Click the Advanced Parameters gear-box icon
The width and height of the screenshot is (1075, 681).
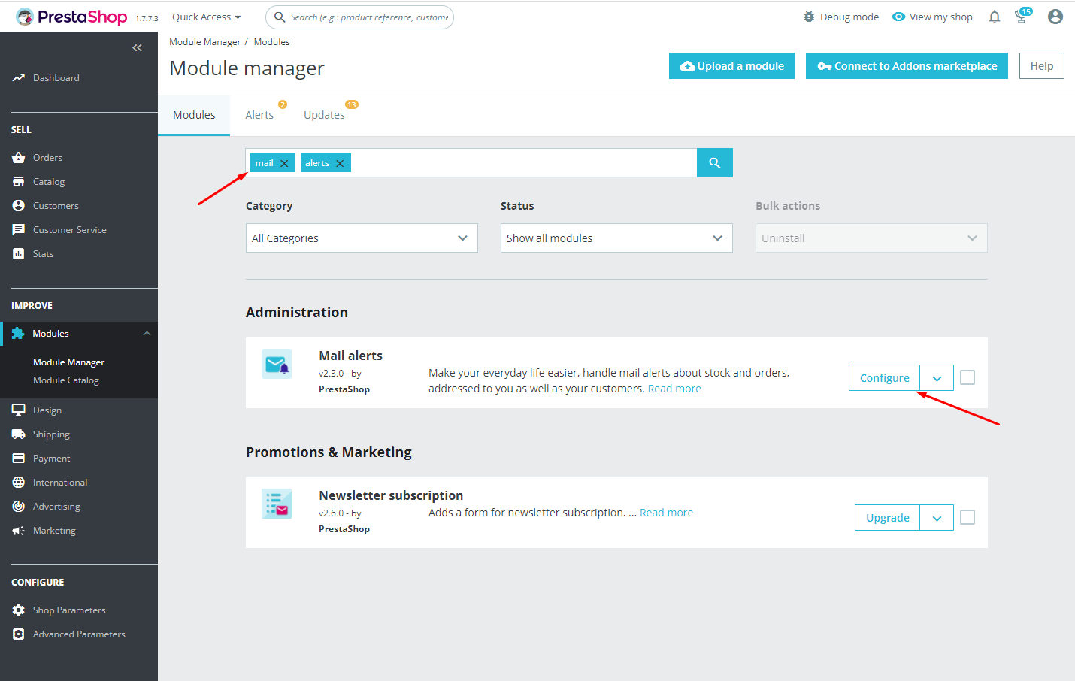[x=19, y=634]
